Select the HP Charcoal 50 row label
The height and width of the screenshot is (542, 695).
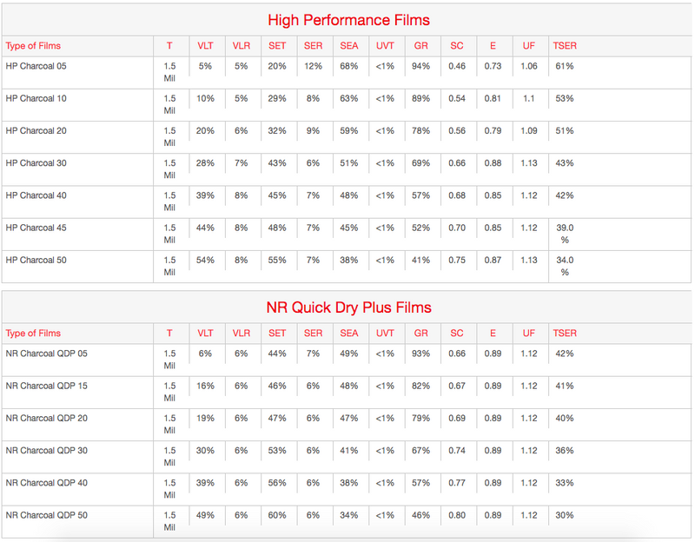click(36, 260)
